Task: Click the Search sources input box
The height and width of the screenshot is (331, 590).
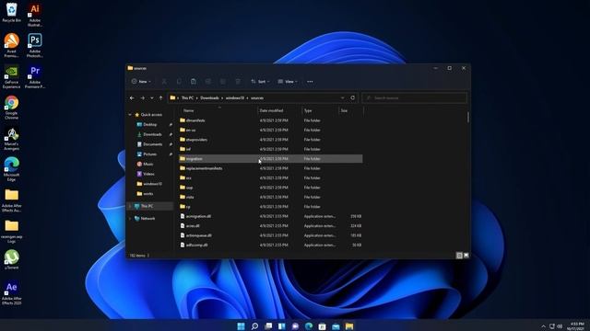Action: (x=414, y=98)
